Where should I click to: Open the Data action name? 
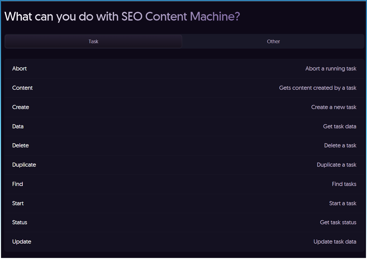pyautogui.click(x=18, y=126)
